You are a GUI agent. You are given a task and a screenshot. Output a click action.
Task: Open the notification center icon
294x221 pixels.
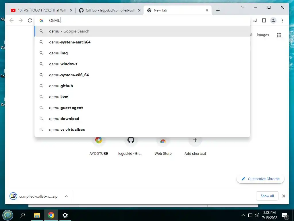(285, 216)
